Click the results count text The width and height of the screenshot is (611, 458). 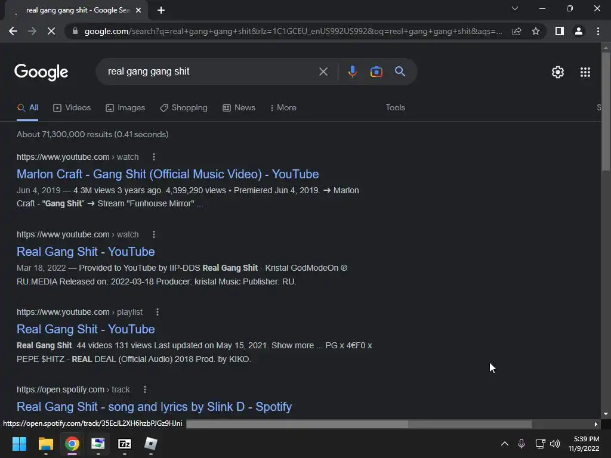(x=92, y=134)
